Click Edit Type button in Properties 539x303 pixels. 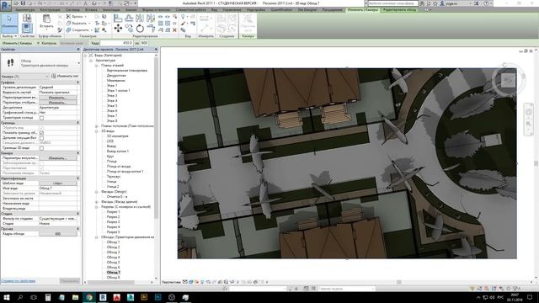coord(66,77)
